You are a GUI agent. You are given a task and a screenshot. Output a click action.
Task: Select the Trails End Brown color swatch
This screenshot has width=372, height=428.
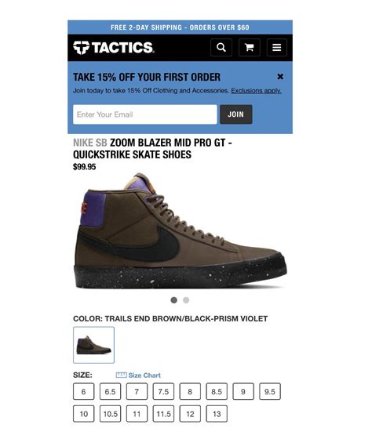[x=93, y=345]
